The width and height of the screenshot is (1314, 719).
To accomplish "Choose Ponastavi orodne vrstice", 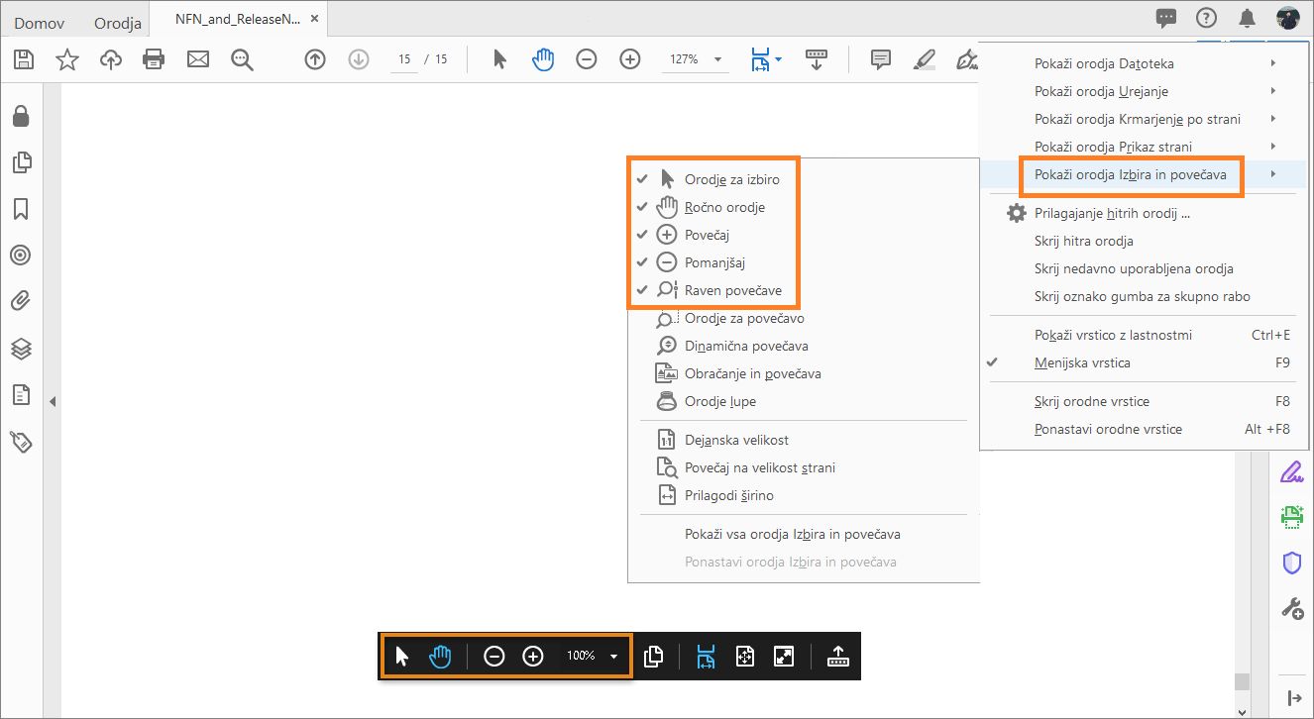I will tap(1144, 429).
